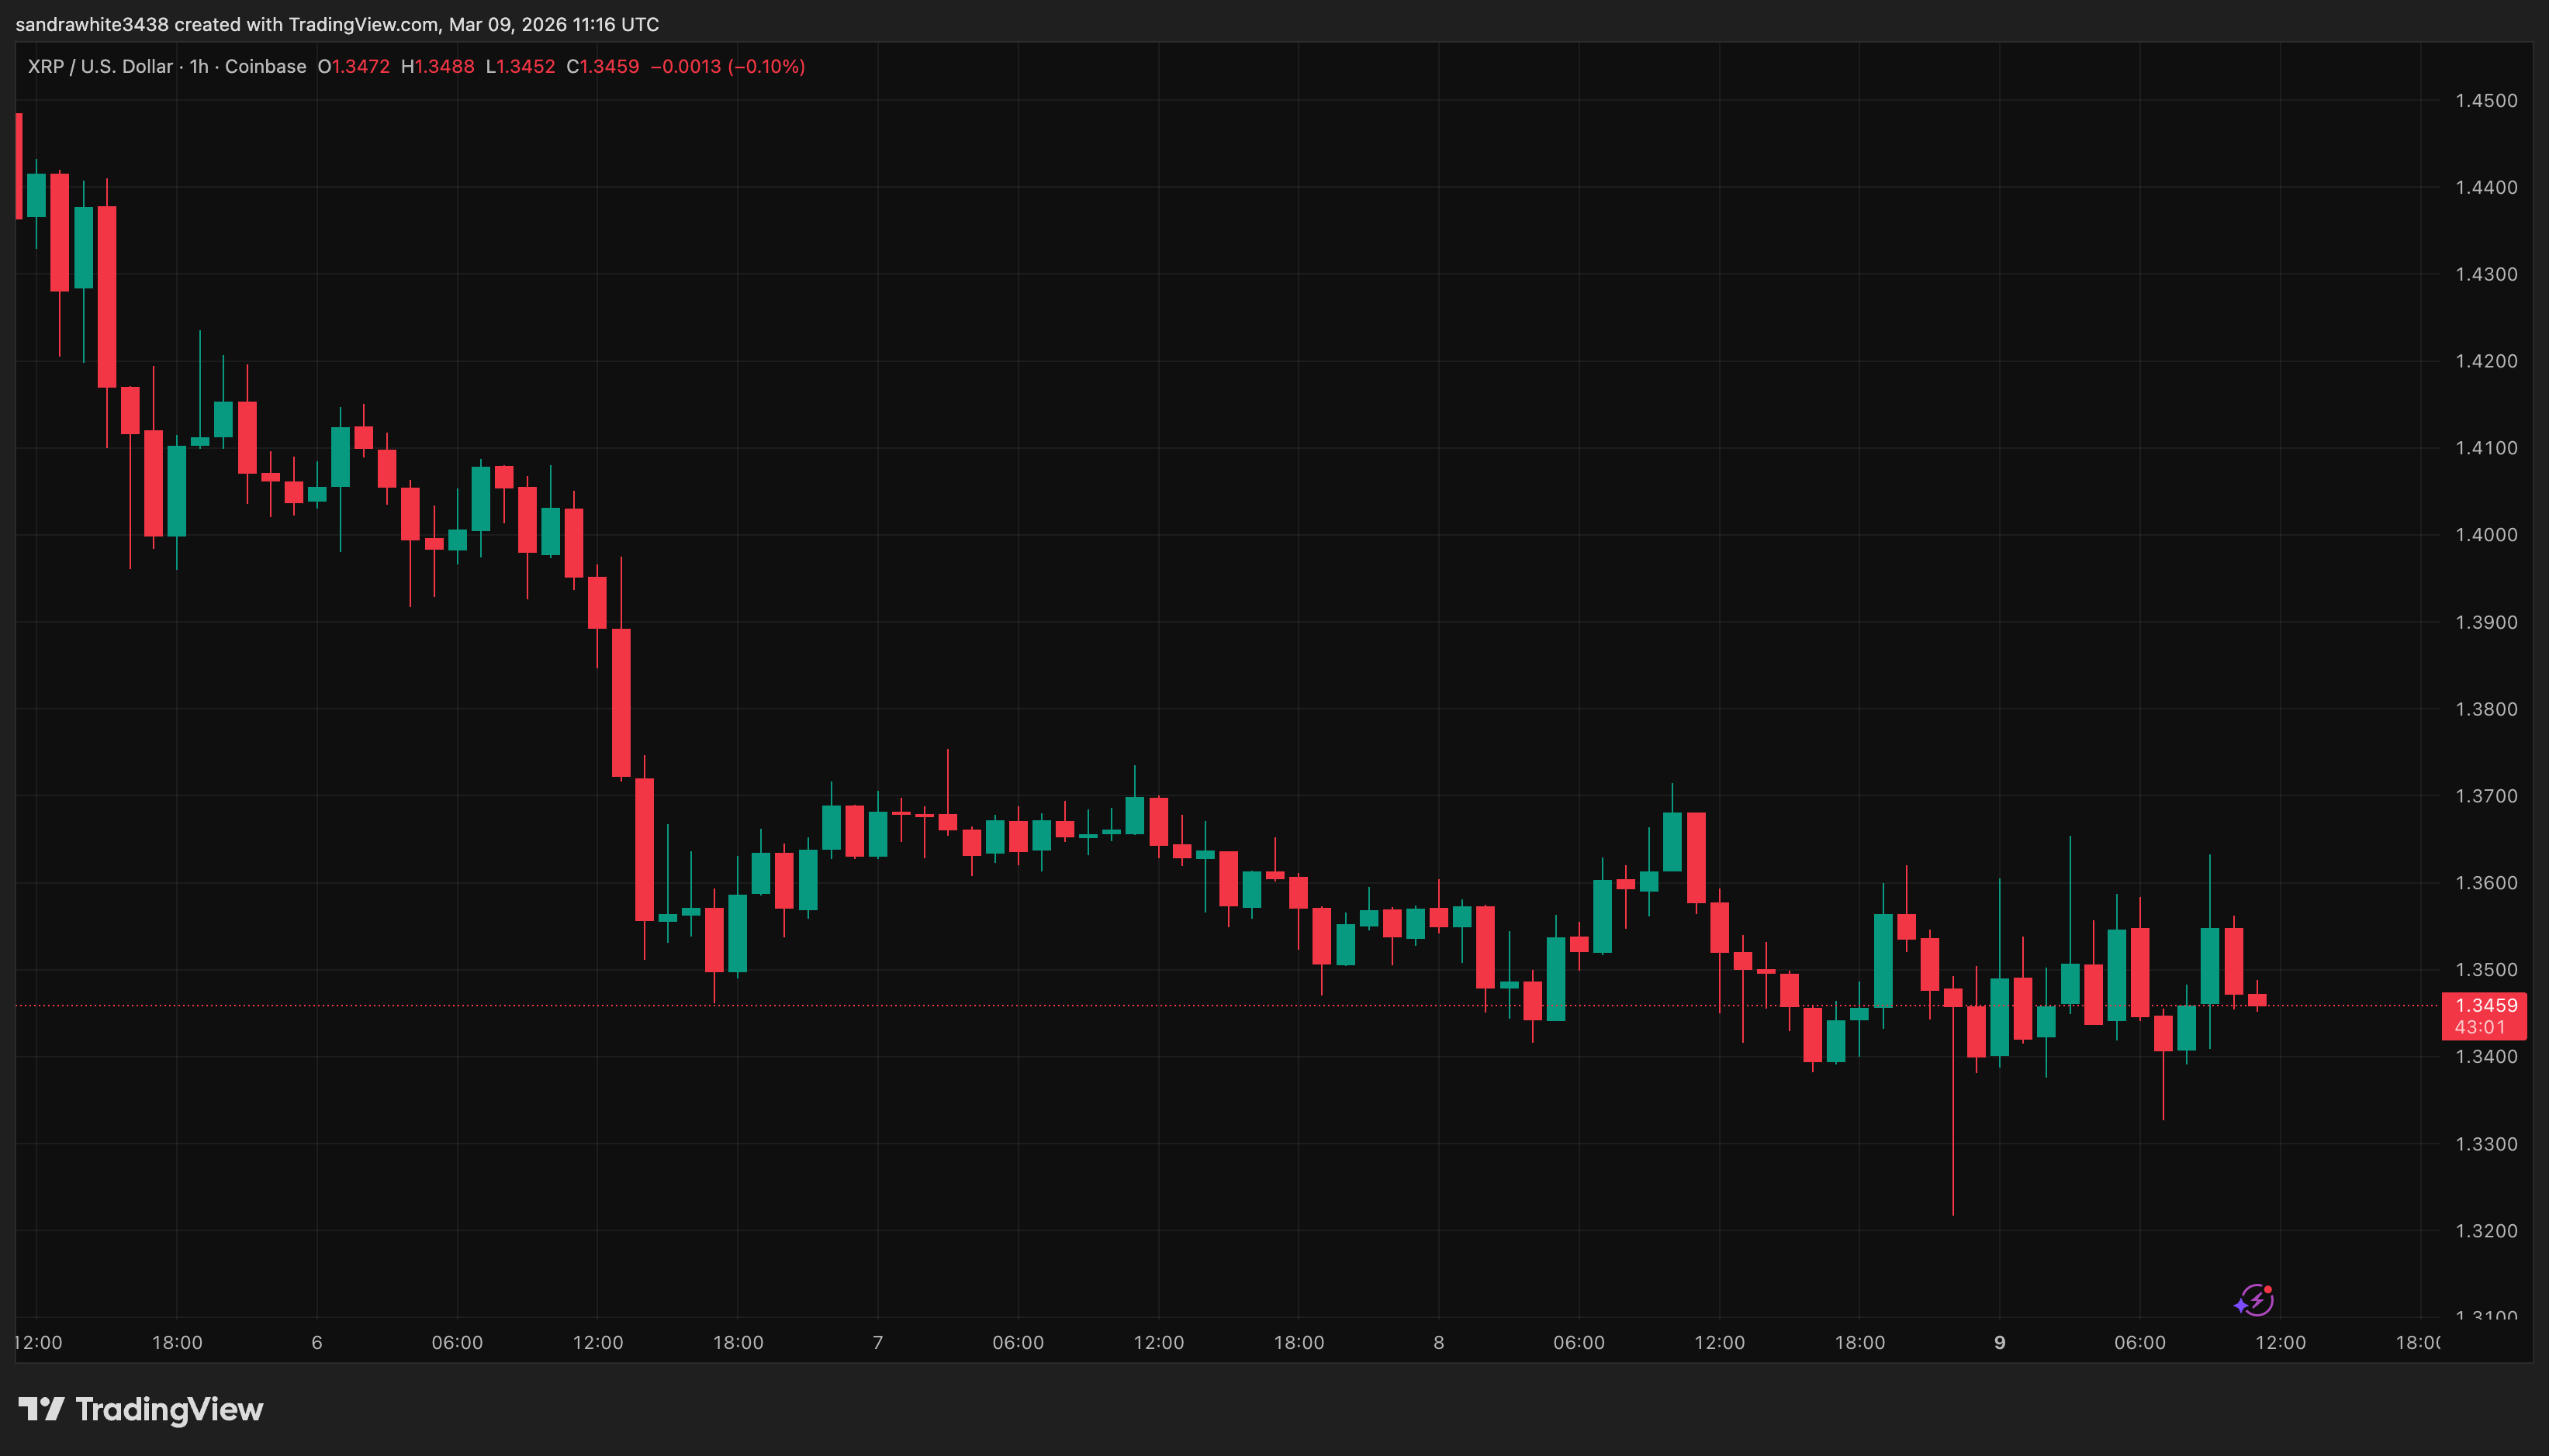Click the high value H1.3488 in legend
The height and width of the screenshot is (1456, 2549).
pyautogui.click(x=438, y=67)
